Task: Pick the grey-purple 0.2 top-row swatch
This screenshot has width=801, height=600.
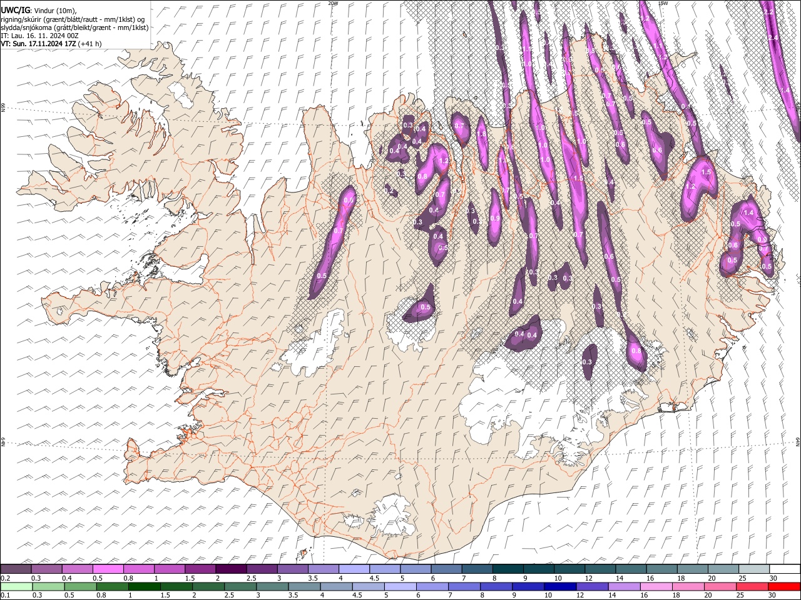Action: point(16,569)
